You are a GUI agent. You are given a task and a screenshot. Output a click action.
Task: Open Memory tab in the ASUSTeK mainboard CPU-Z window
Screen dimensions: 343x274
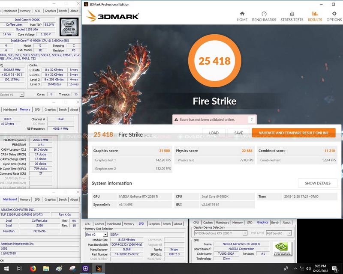[x=25, y=200]
